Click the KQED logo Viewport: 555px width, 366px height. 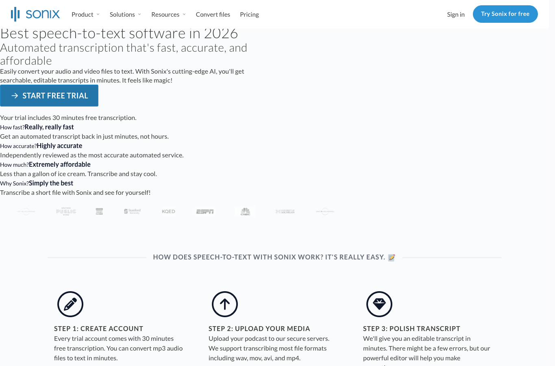coord(168,211)
